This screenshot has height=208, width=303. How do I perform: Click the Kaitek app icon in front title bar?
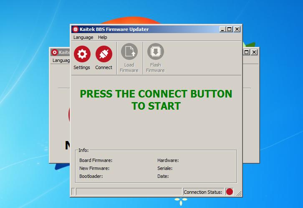76,29
